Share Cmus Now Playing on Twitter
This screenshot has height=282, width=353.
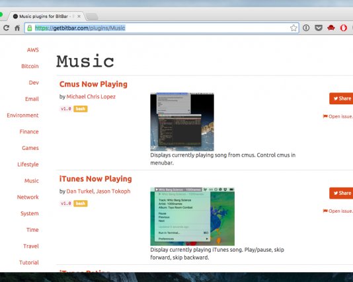pyautogui.click(x=341, y=98)
